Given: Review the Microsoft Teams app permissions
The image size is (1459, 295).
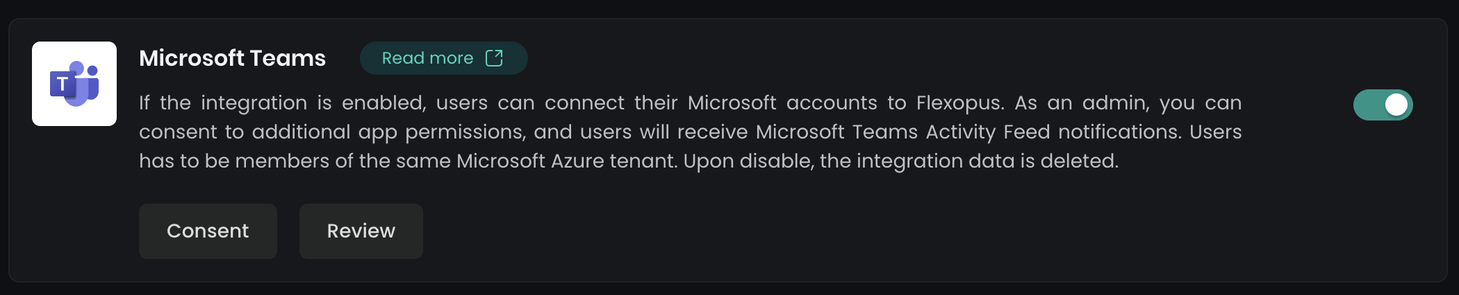Looking at the screenshot, I should 361,231.
